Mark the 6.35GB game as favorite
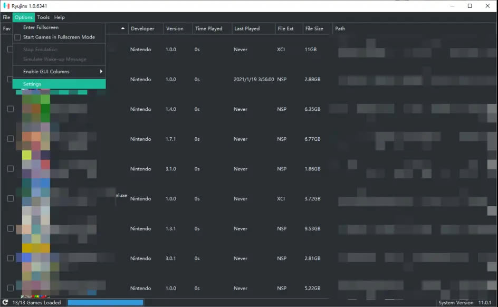The image size is (498, 307). [x=11, y=109]
